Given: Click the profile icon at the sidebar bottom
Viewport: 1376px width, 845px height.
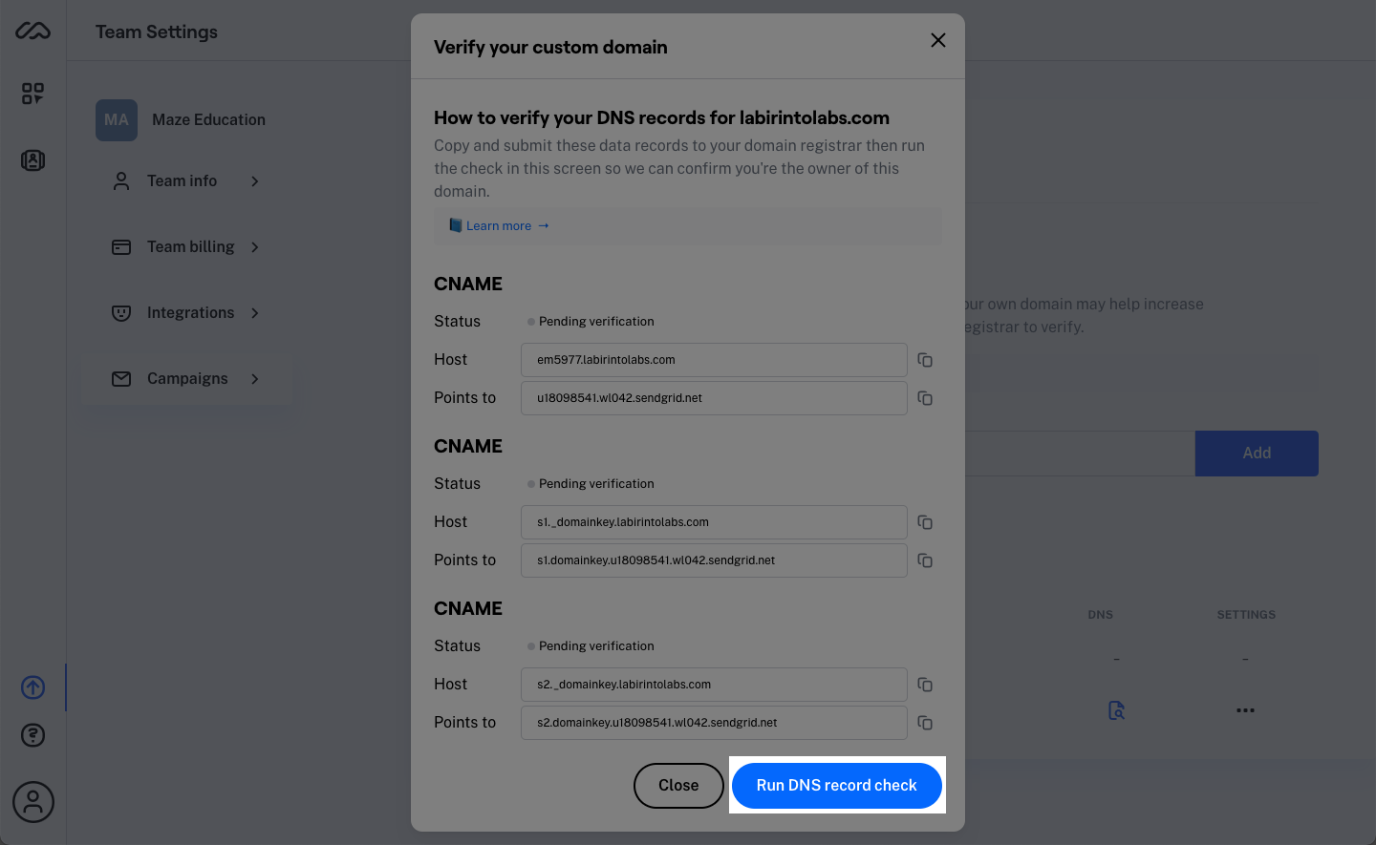Looking at the screenshot, I should pyautogui.click(x=32, y=802).
